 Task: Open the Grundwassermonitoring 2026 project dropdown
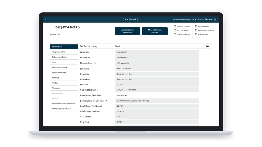point(184,20)
